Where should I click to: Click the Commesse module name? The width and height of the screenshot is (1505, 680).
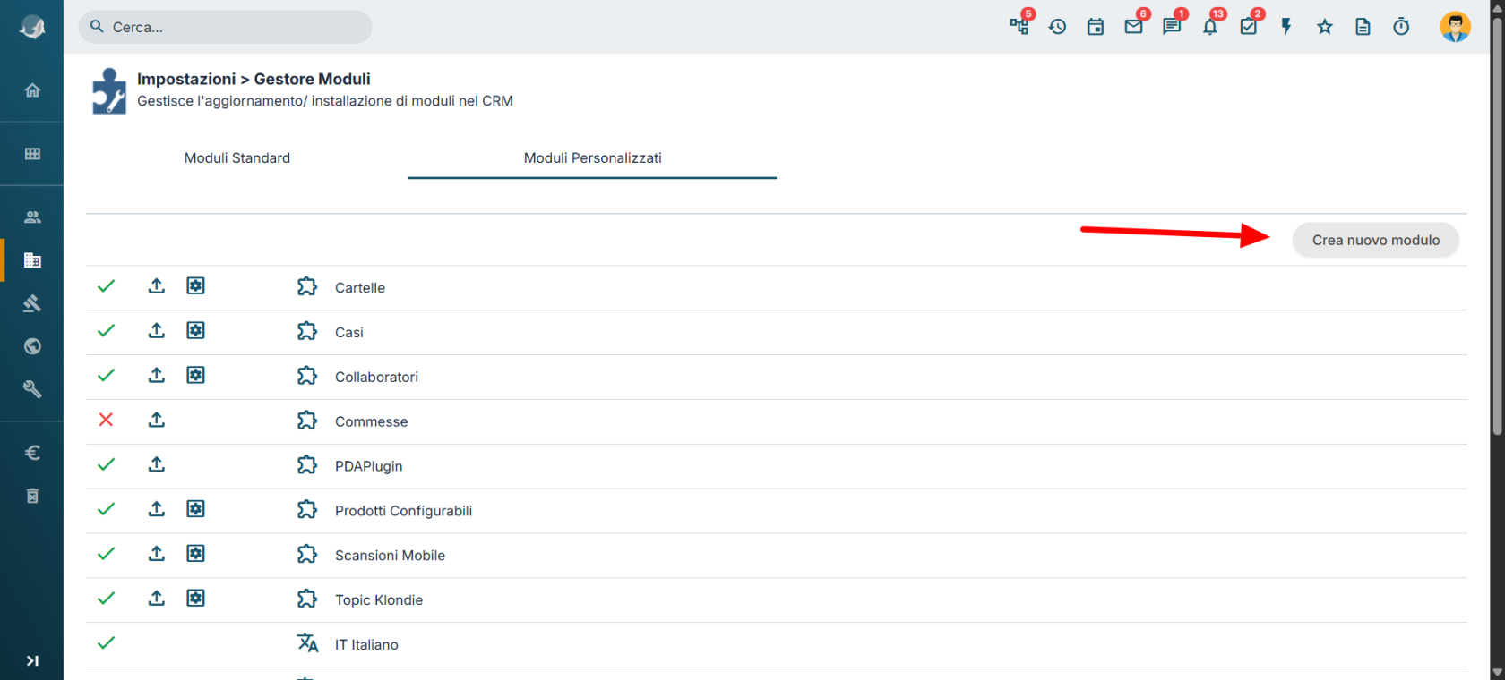click(x=371, y=422)
